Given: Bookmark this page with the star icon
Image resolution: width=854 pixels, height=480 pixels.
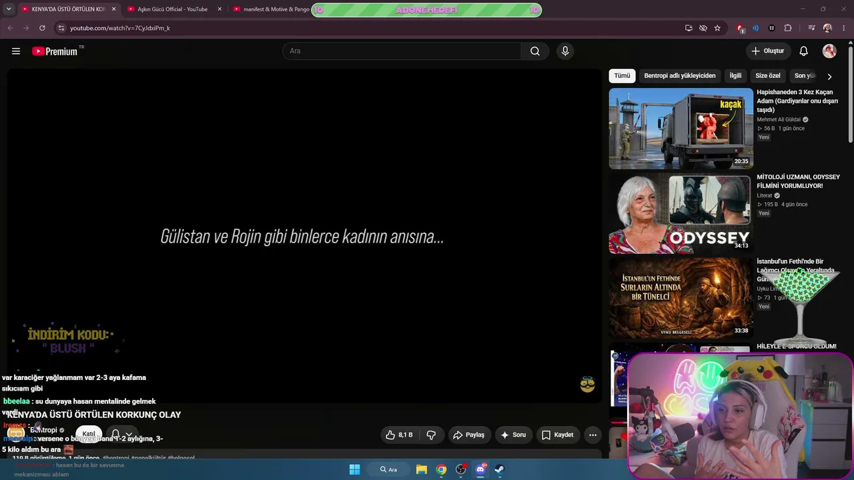Looking at the screenshot, I should (x=717, y=28).
